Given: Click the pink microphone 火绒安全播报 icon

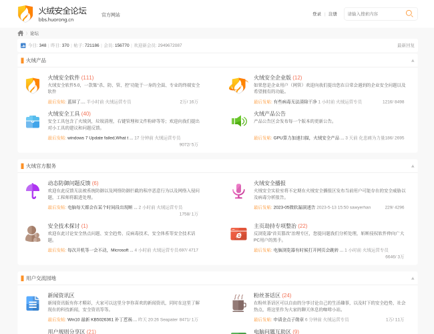Looking at the screenshot, I should pos(238,191).
